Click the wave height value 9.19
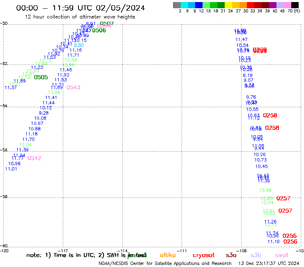This screenshot has width=304, height=267. [x=248, y=75]
